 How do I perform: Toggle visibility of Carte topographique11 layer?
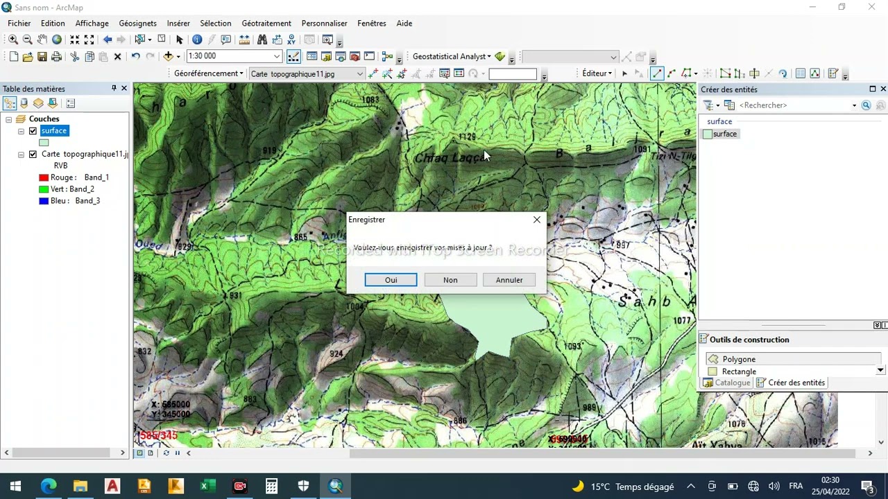33,155
